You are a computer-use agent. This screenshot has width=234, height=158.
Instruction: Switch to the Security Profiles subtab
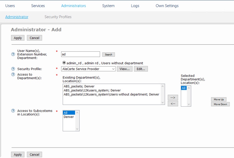coord(58,17)
